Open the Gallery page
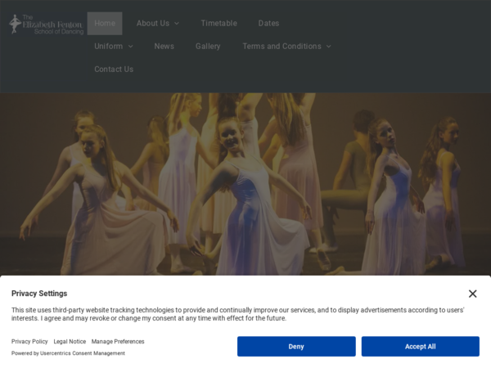The image size is (491, 368). coord(208,47)
